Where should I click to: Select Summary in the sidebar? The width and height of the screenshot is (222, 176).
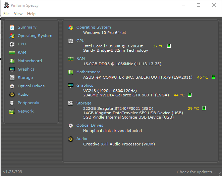pyautogui.click(x=27, y=27)
